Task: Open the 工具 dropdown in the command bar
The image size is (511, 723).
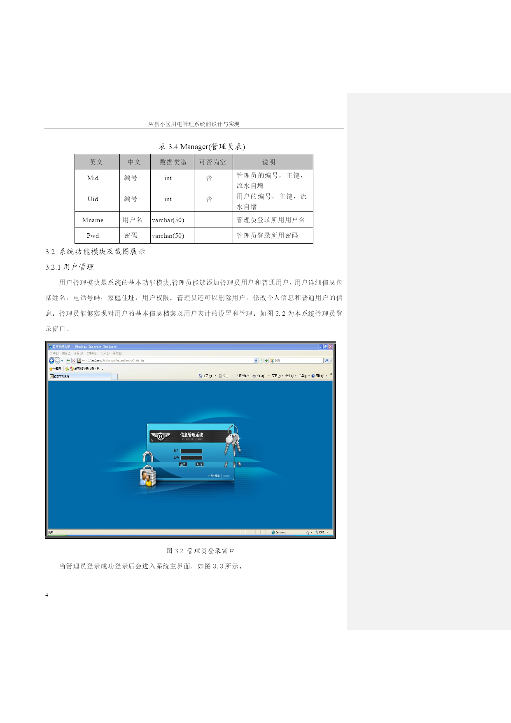Action: coord(304,376)
